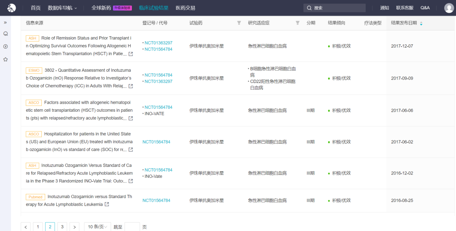Open 数据库导航 dropdown menu
The image size is (456, 231).
pos(62,8)
